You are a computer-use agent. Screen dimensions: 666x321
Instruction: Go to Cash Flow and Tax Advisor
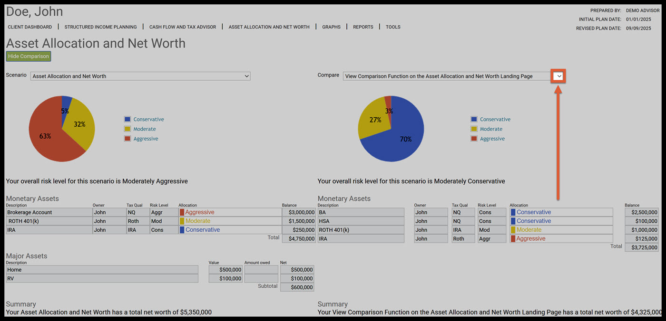183,27
